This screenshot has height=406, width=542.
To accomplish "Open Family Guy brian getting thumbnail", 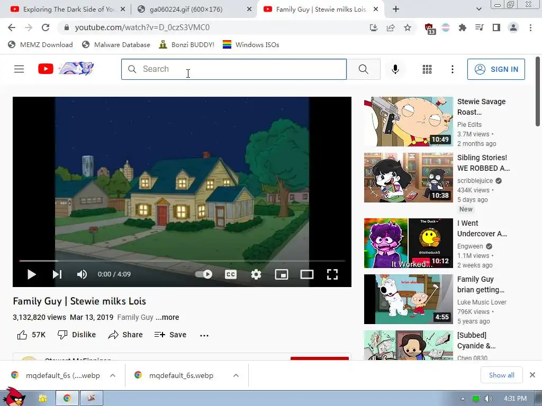I will [x=408, y=299].
